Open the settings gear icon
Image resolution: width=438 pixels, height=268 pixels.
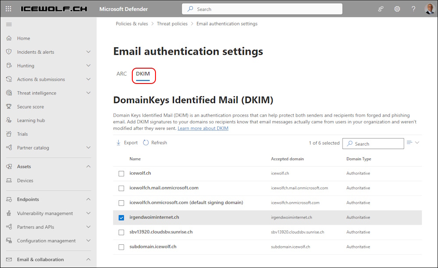pos(397,9)
